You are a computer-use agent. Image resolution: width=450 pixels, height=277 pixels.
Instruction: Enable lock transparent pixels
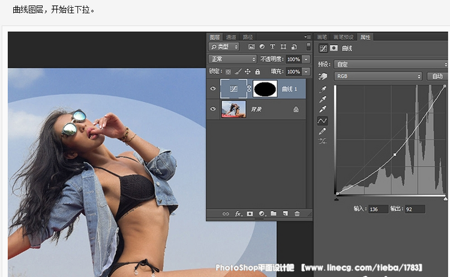(228, 72)
